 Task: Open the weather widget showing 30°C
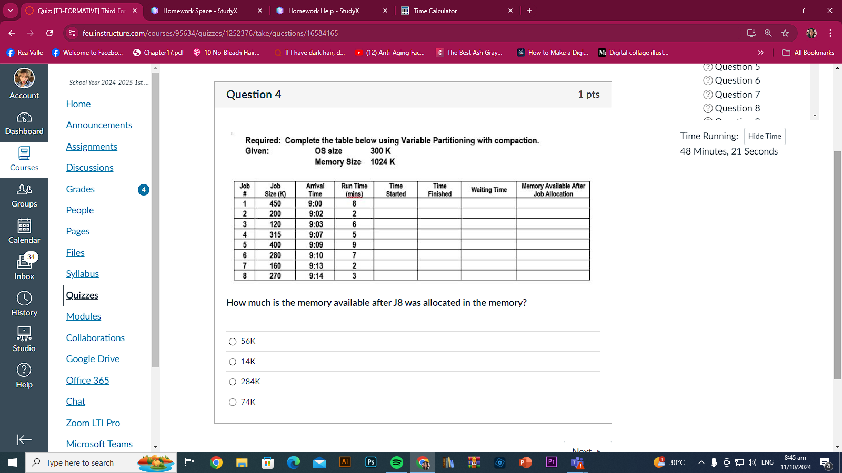(x=669, y=462)
